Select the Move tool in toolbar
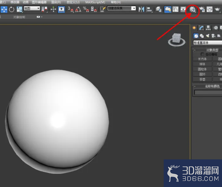The height and width of the screenshot is (187, 222). coord(4,9)
